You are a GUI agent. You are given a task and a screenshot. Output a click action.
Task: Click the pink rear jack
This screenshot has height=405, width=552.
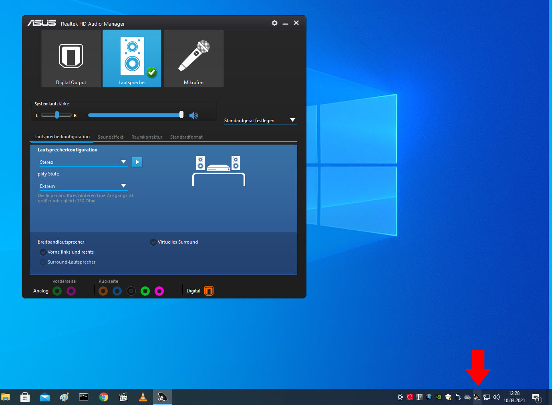coord(159,291)
